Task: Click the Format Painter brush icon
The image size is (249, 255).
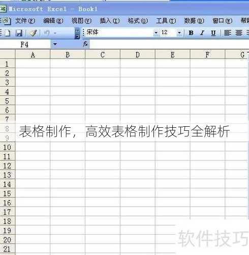Action: (33, 33)
